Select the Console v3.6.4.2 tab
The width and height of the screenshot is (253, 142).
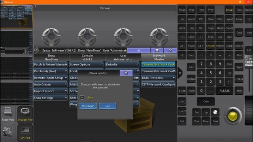tap(87, 57)
